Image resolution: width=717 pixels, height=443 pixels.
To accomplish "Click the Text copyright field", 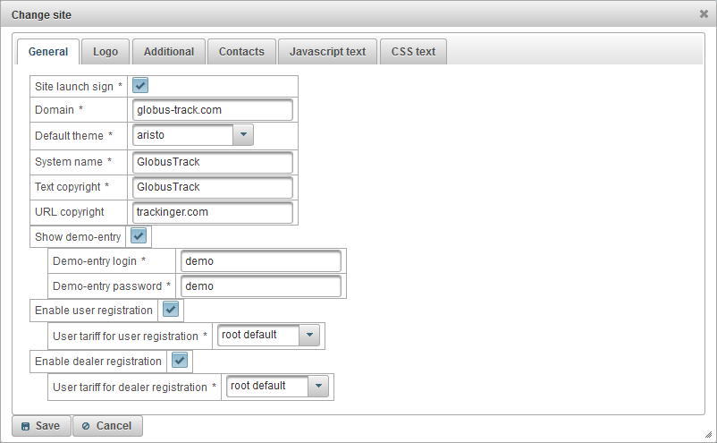I will tap(213, 187).
